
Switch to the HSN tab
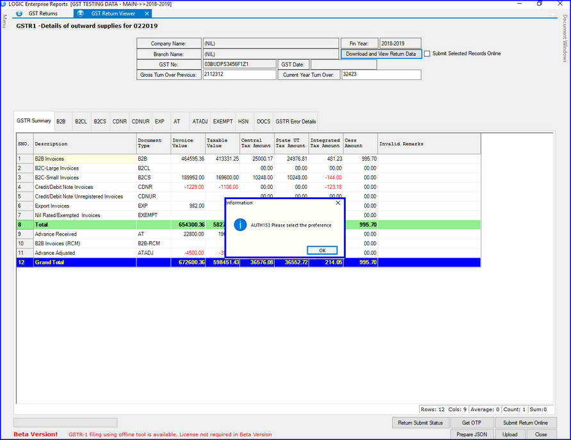[x=243, y=122]
